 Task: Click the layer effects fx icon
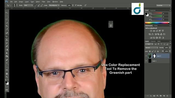[x=151, y=96]
